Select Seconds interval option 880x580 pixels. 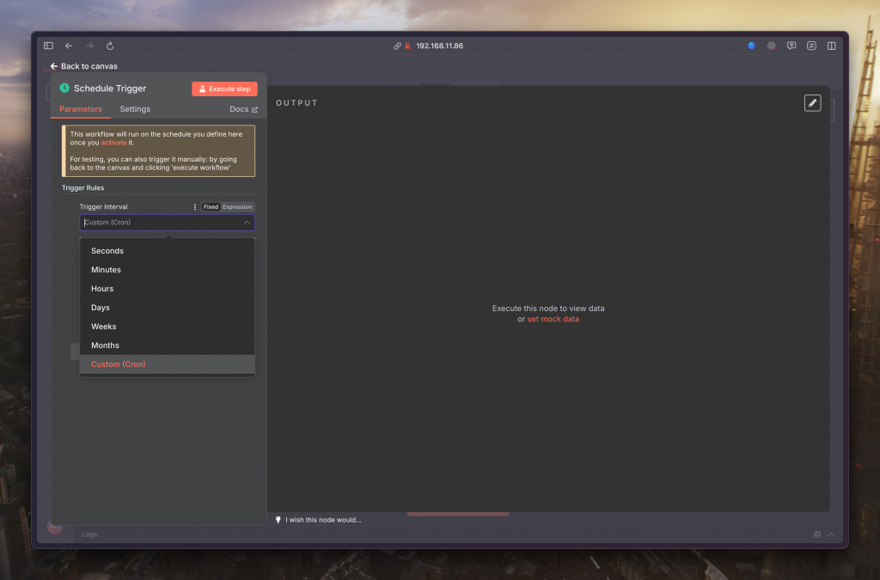[x=168, y=251]
